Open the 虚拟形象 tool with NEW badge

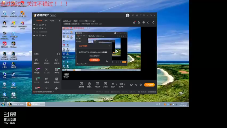point(37,80)
